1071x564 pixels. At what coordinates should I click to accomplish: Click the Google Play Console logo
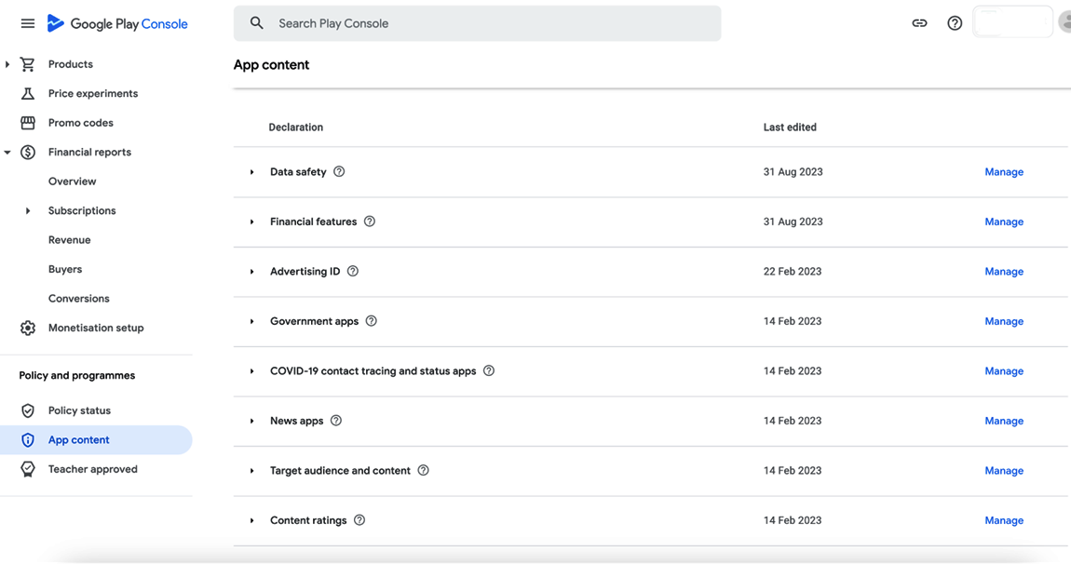117,24
